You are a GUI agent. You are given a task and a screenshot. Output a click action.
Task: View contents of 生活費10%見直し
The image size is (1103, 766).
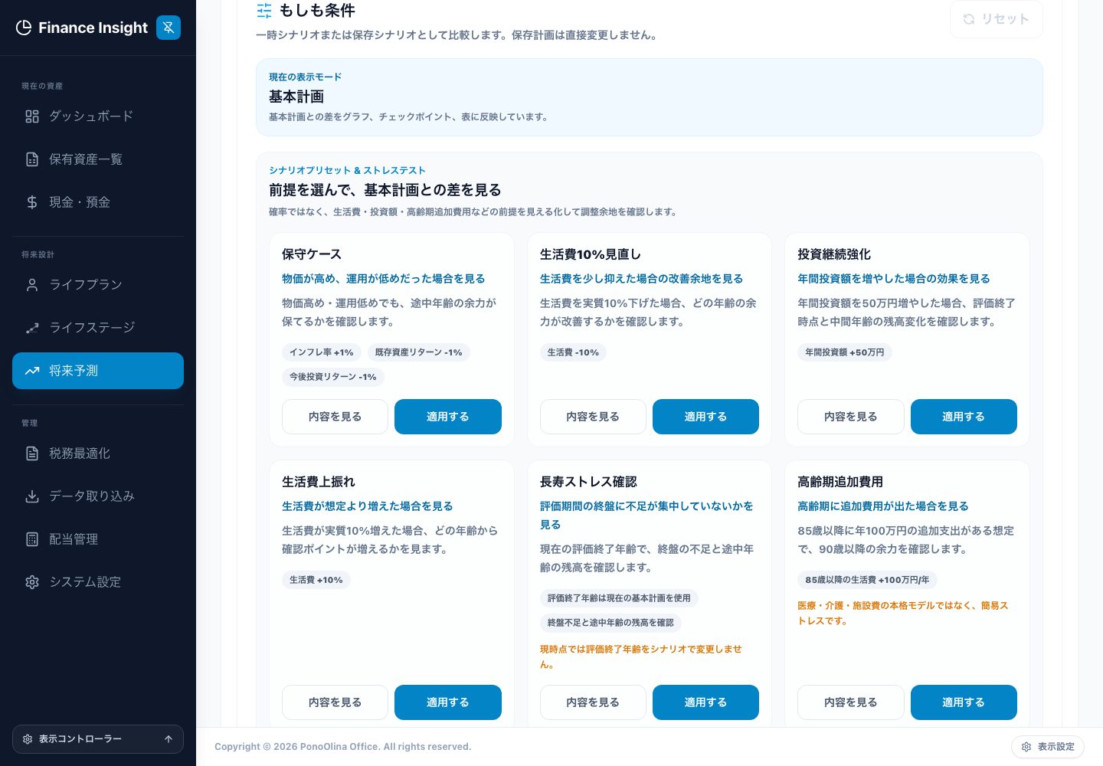(593, 417)
